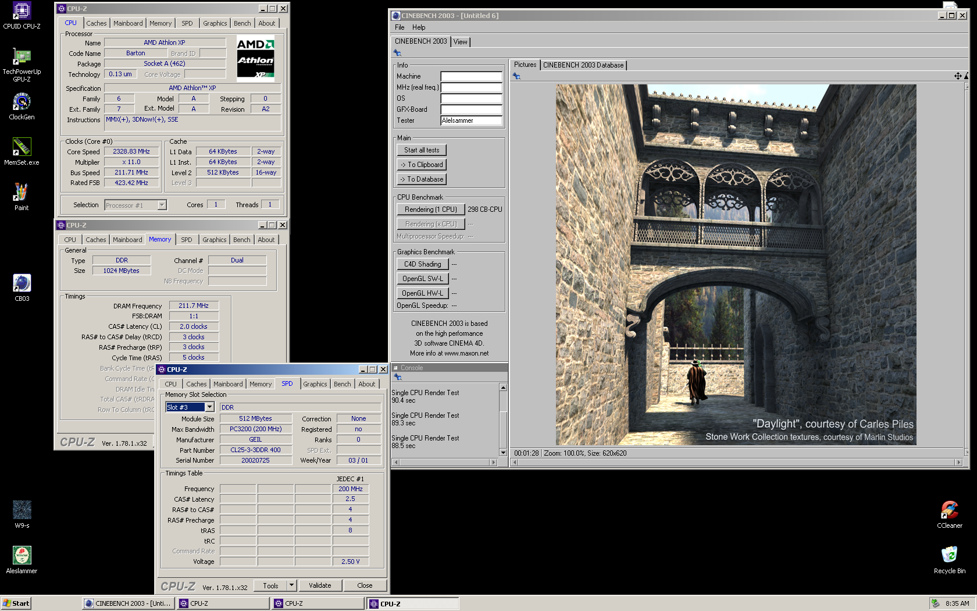The image size is (977, 611).
Task: Open the CB03 desktop shortcut
Action: pyautogui.click(x=22, y=288)
